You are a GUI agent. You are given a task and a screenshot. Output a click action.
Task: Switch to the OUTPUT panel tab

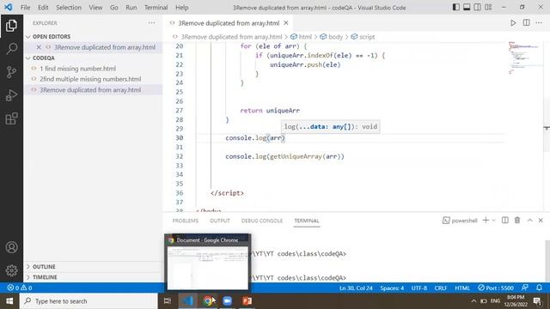(220, 221)
